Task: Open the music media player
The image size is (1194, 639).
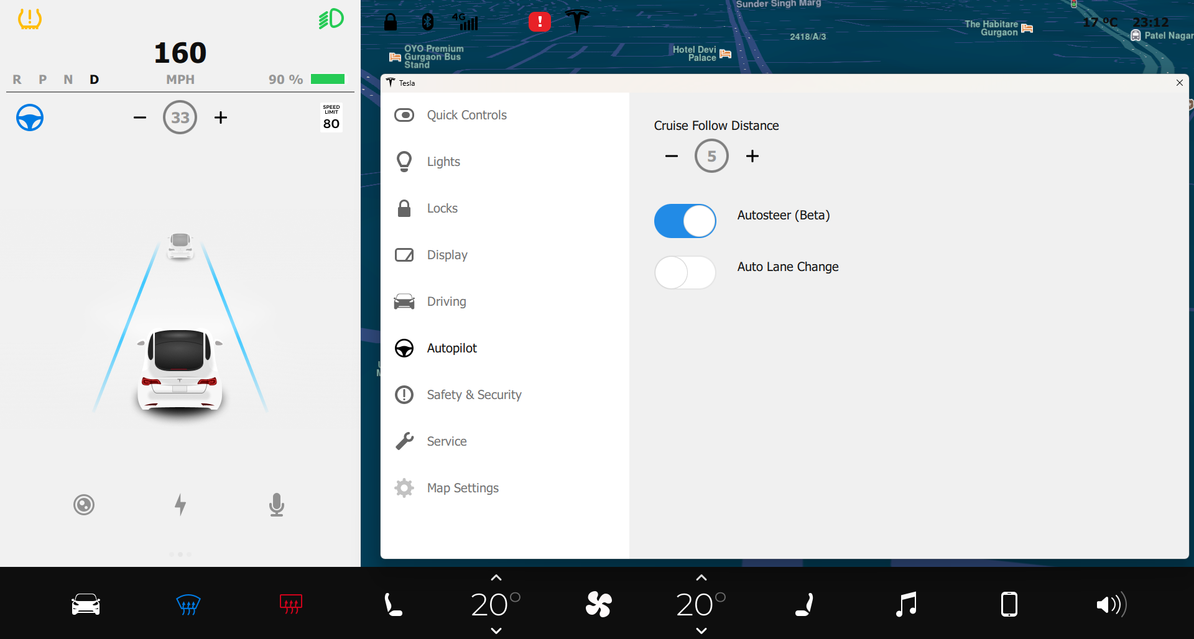Action: click(907, 604)
